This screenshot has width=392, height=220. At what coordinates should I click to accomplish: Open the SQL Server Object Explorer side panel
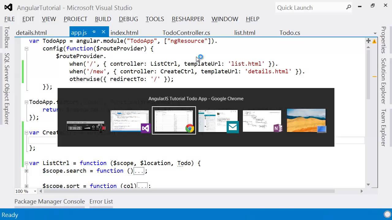(7, 89)
